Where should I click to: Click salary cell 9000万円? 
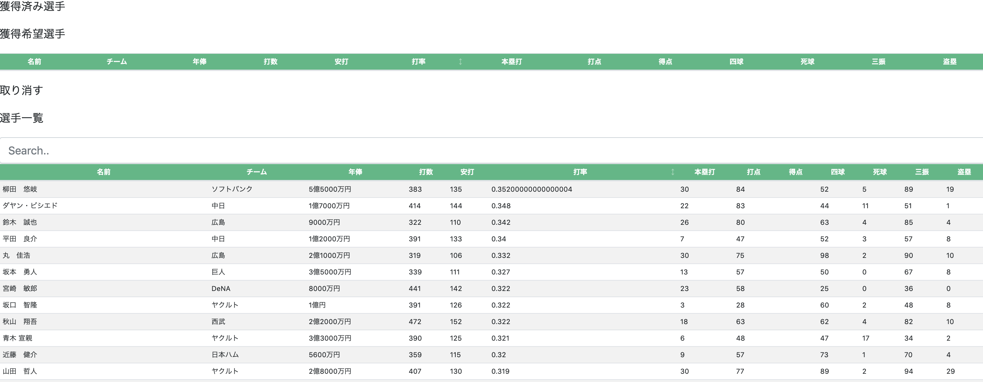(x=324, y=222)
